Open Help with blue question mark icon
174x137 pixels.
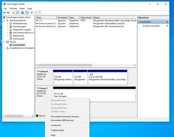click(22, 13)
